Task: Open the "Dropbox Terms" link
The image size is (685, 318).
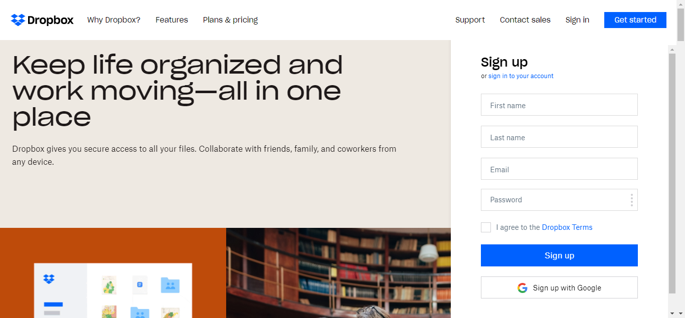Action: (567, 227)
